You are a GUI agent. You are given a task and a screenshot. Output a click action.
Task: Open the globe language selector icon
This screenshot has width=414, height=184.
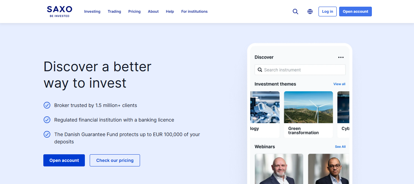(x=310, y=12)
